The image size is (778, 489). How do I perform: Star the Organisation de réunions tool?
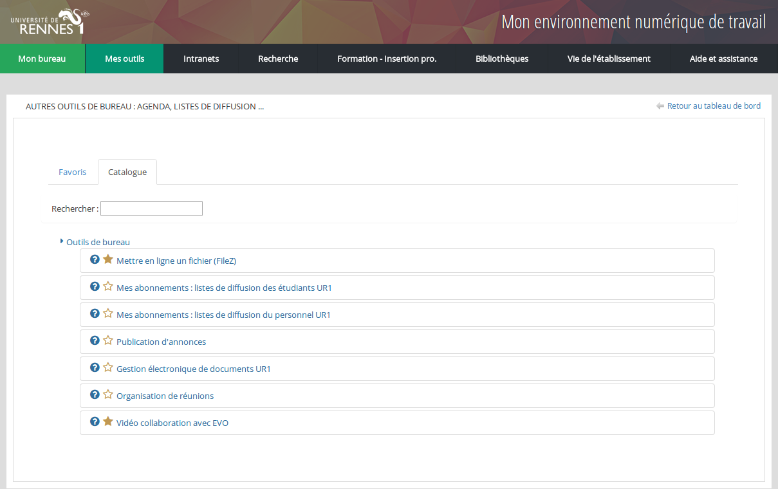108,394
